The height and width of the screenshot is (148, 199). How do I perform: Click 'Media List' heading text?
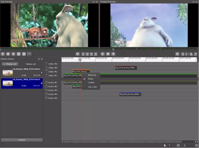click(31, 64)
